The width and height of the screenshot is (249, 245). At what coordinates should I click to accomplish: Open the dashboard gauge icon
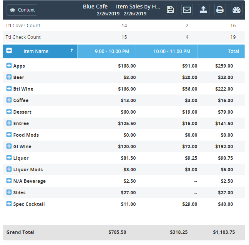(x=237, y=10)
